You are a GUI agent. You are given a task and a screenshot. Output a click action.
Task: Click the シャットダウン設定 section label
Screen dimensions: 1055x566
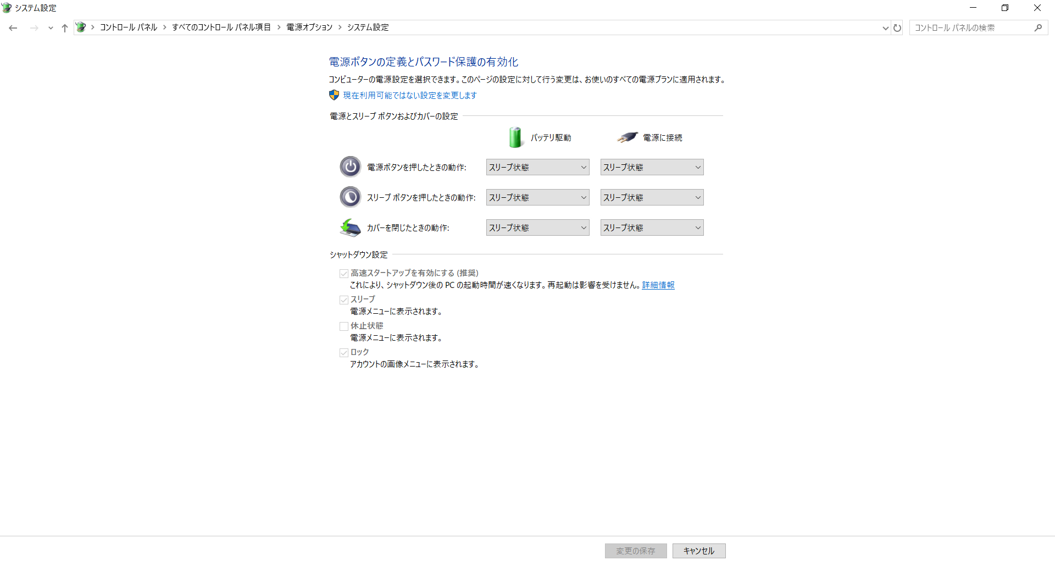[359, 255]
